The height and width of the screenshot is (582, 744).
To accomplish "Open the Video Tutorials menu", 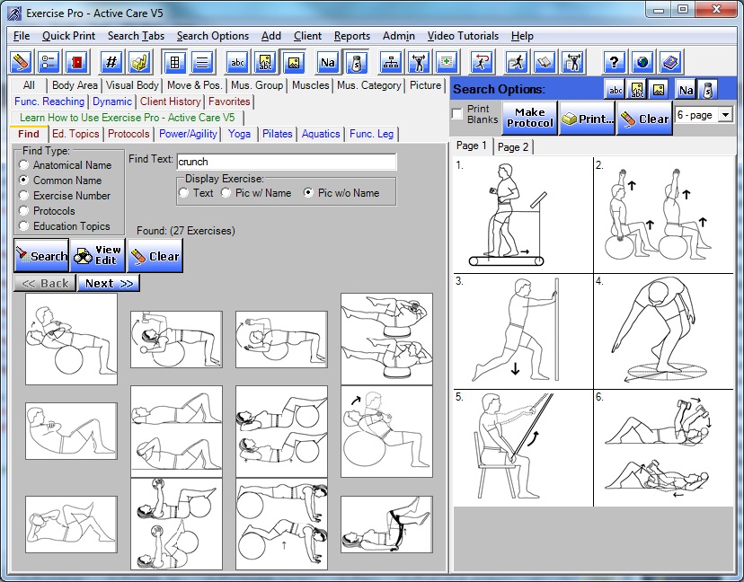I will coord(463,36).
